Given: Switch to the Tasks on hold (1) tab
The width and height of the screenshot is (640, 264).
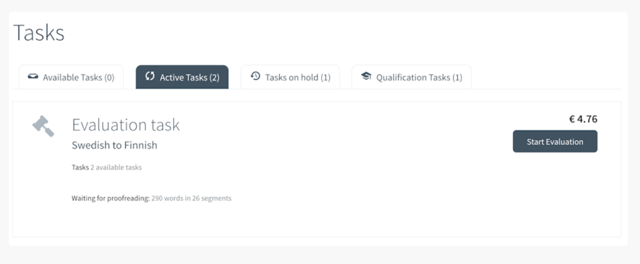Looking at the screenshot, I should [x=290, y=77].
